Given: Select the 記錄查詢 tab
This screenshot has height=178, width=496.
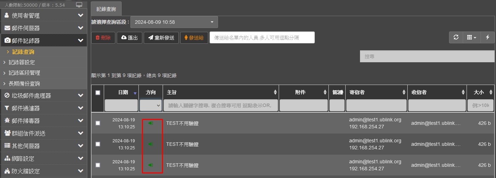Looking at the screenshot, I should 106,9.
